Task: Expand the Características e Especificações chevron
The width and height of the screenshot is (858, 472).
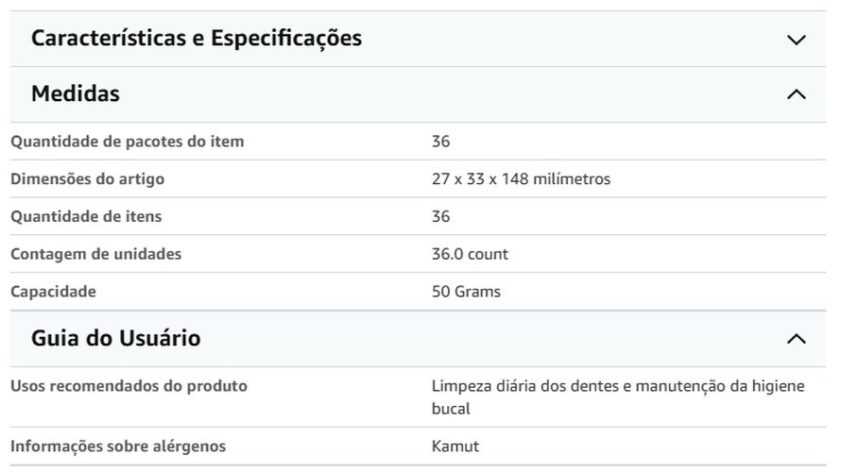Action: click(x=796, y=40)
